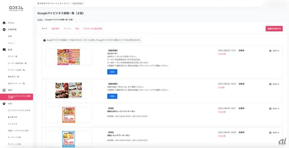Click the ライトプラン badge
Image resolution: width=289 pixels, height=148 pixels.
(77, 3)
